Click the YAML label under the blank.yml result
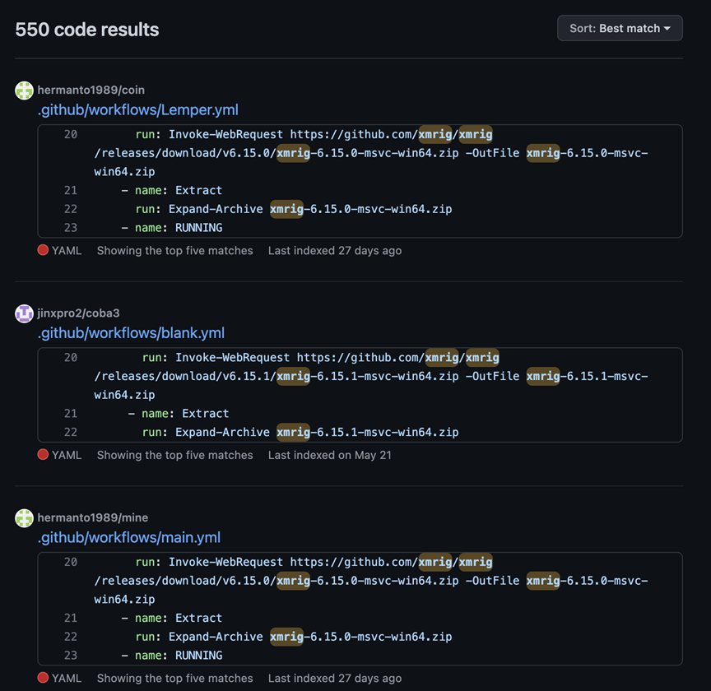 click(67, 455)
